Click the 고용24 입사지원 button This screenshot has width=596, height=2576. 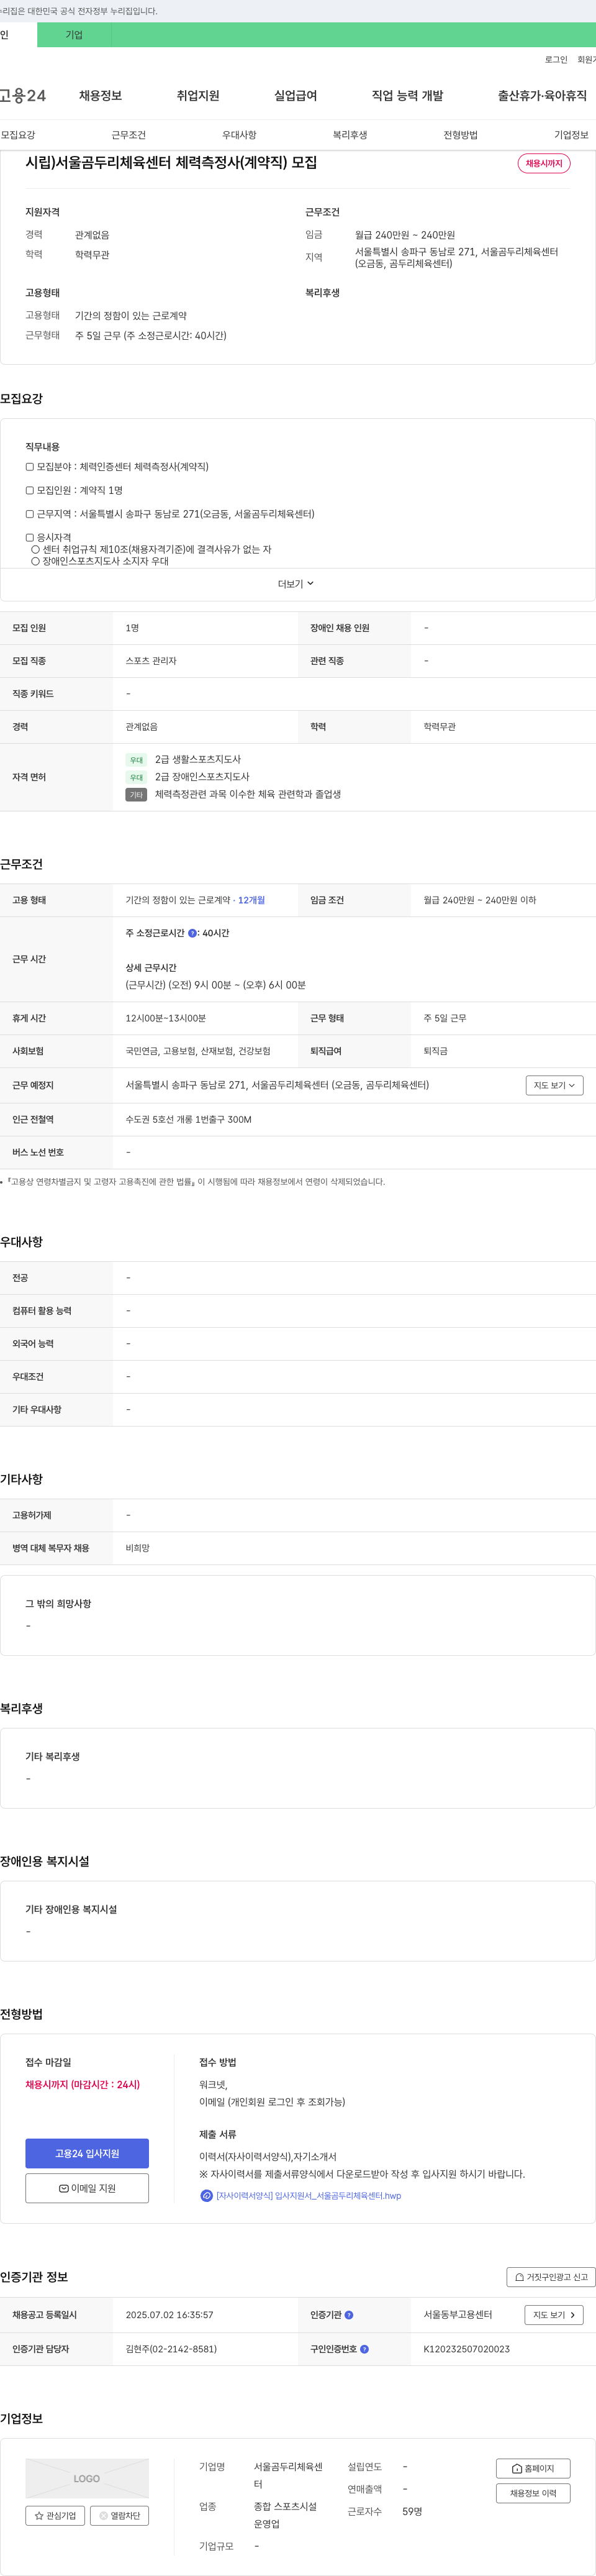(87, 2153)
